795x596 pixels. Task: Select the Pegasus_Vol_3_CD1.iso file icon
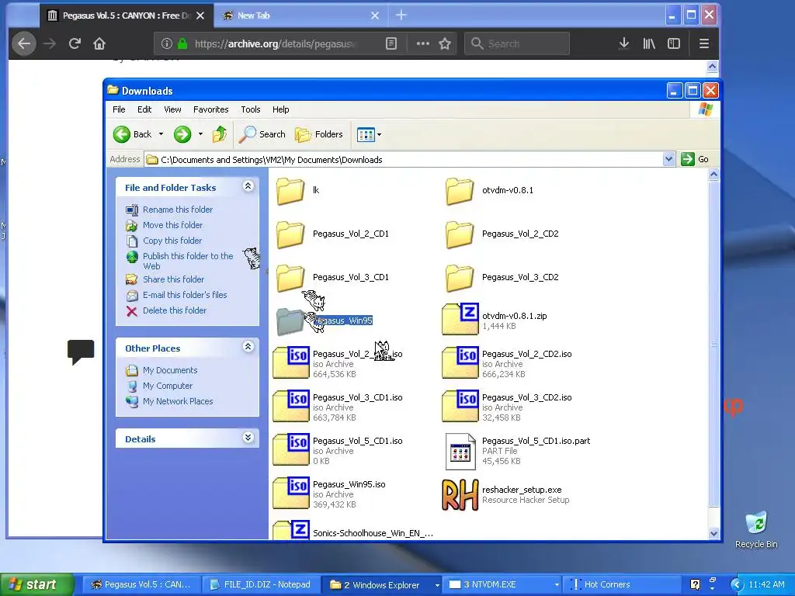(x=291, y=406)
